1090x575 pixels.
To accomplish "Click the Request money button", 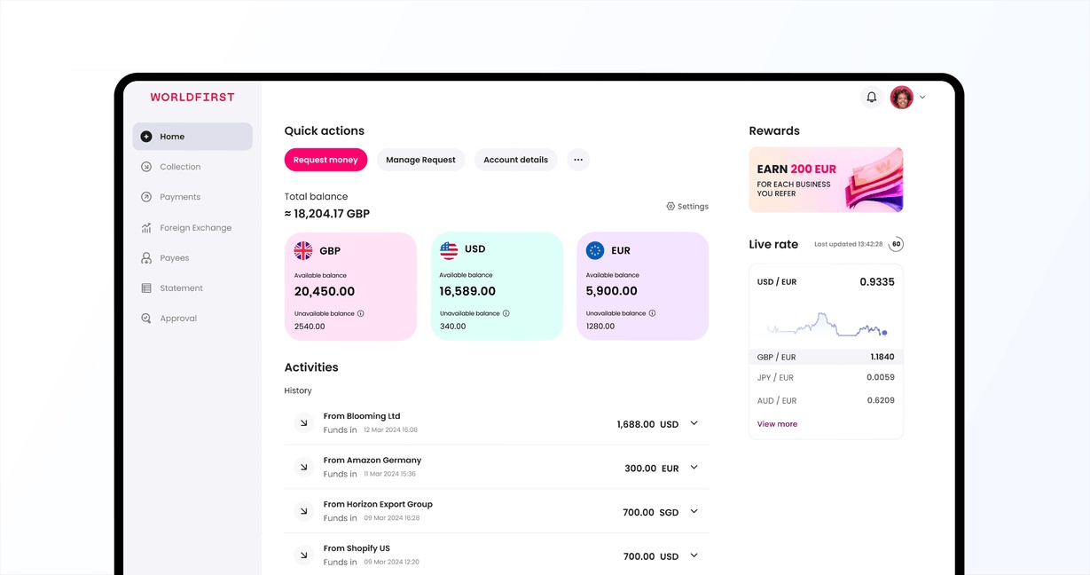I will (325, 160).
